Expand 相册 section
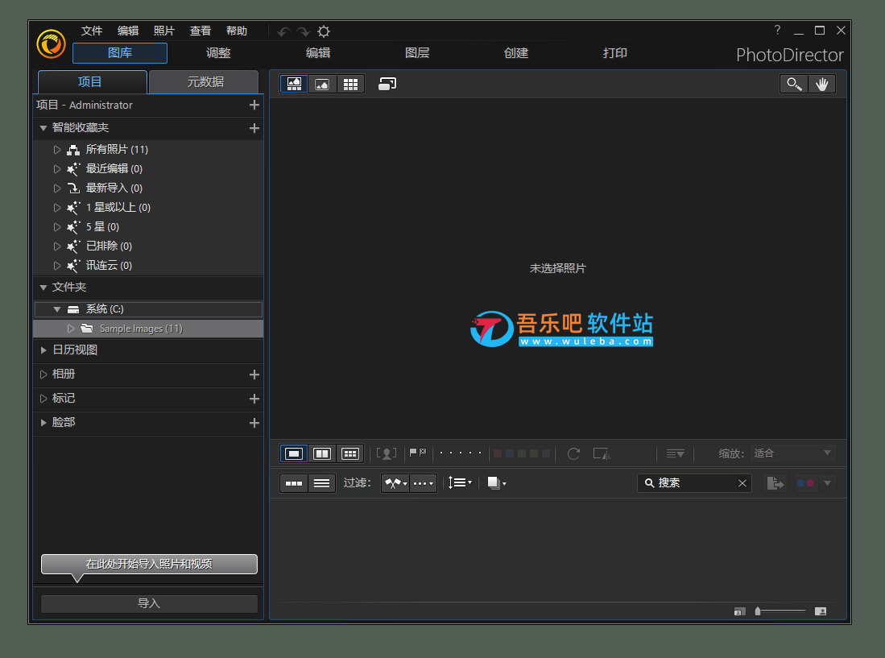This screenshot has width=885, height=658. pos(43,375)
